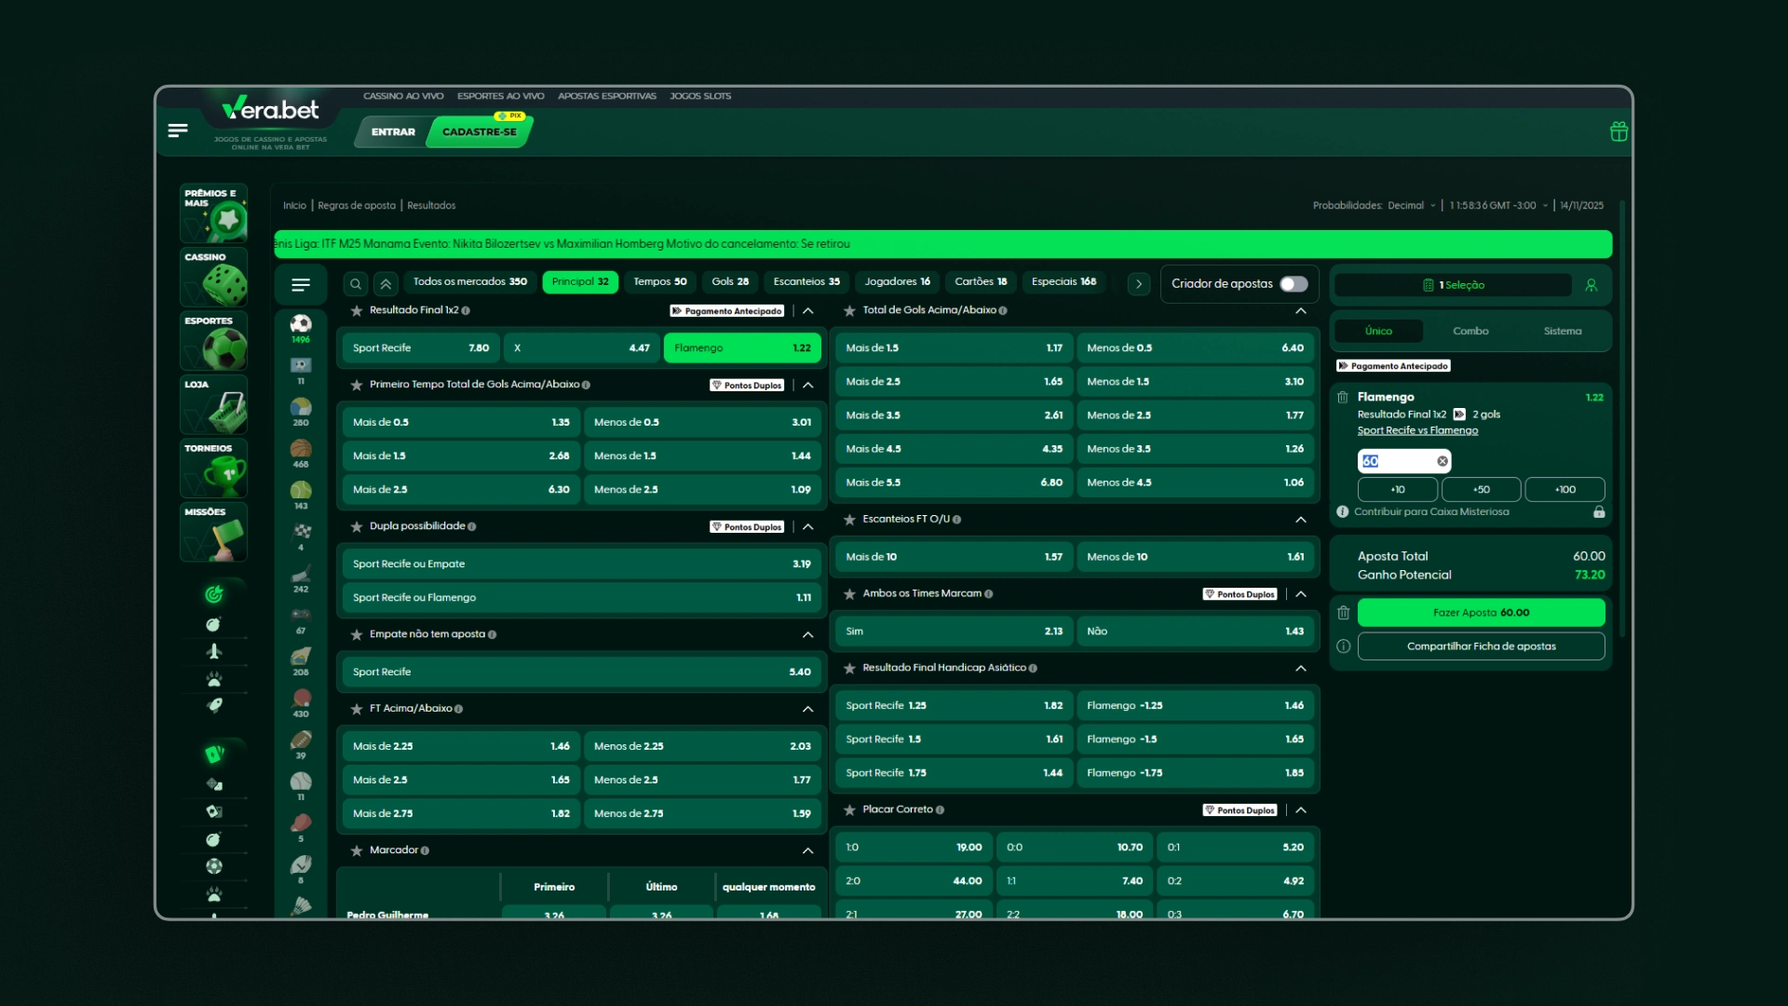Image resolution: width=1788 pixels, height=1006 pixels.
Task: Click the stake amount input field
Action: pos(1395,461)
